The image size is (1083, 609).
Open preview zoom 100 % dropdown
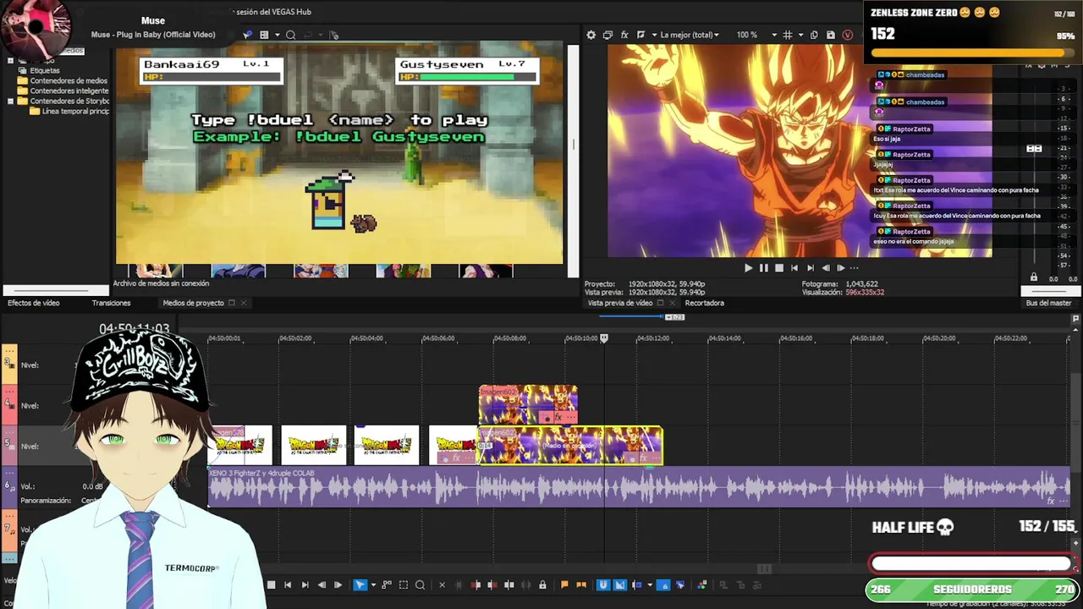pyautogui.click(x=756, y=35)
